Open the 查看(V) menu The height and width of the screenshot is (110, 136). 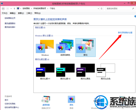click(21, 13)
